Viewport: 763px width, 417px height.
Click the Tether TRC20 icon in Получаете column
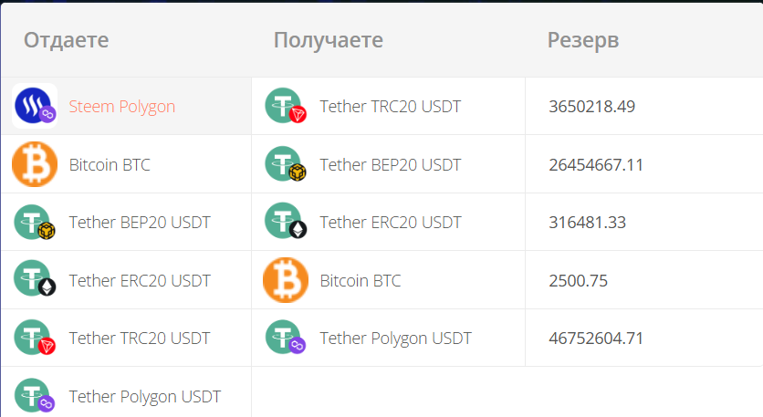point(286,106)
